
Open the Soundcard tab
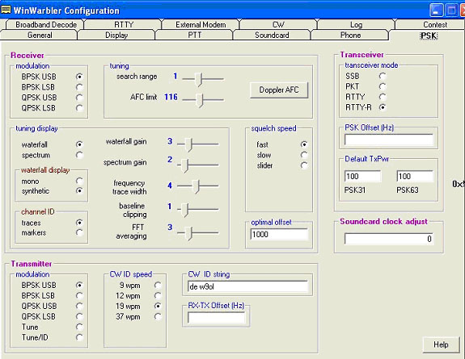(272, 35)
